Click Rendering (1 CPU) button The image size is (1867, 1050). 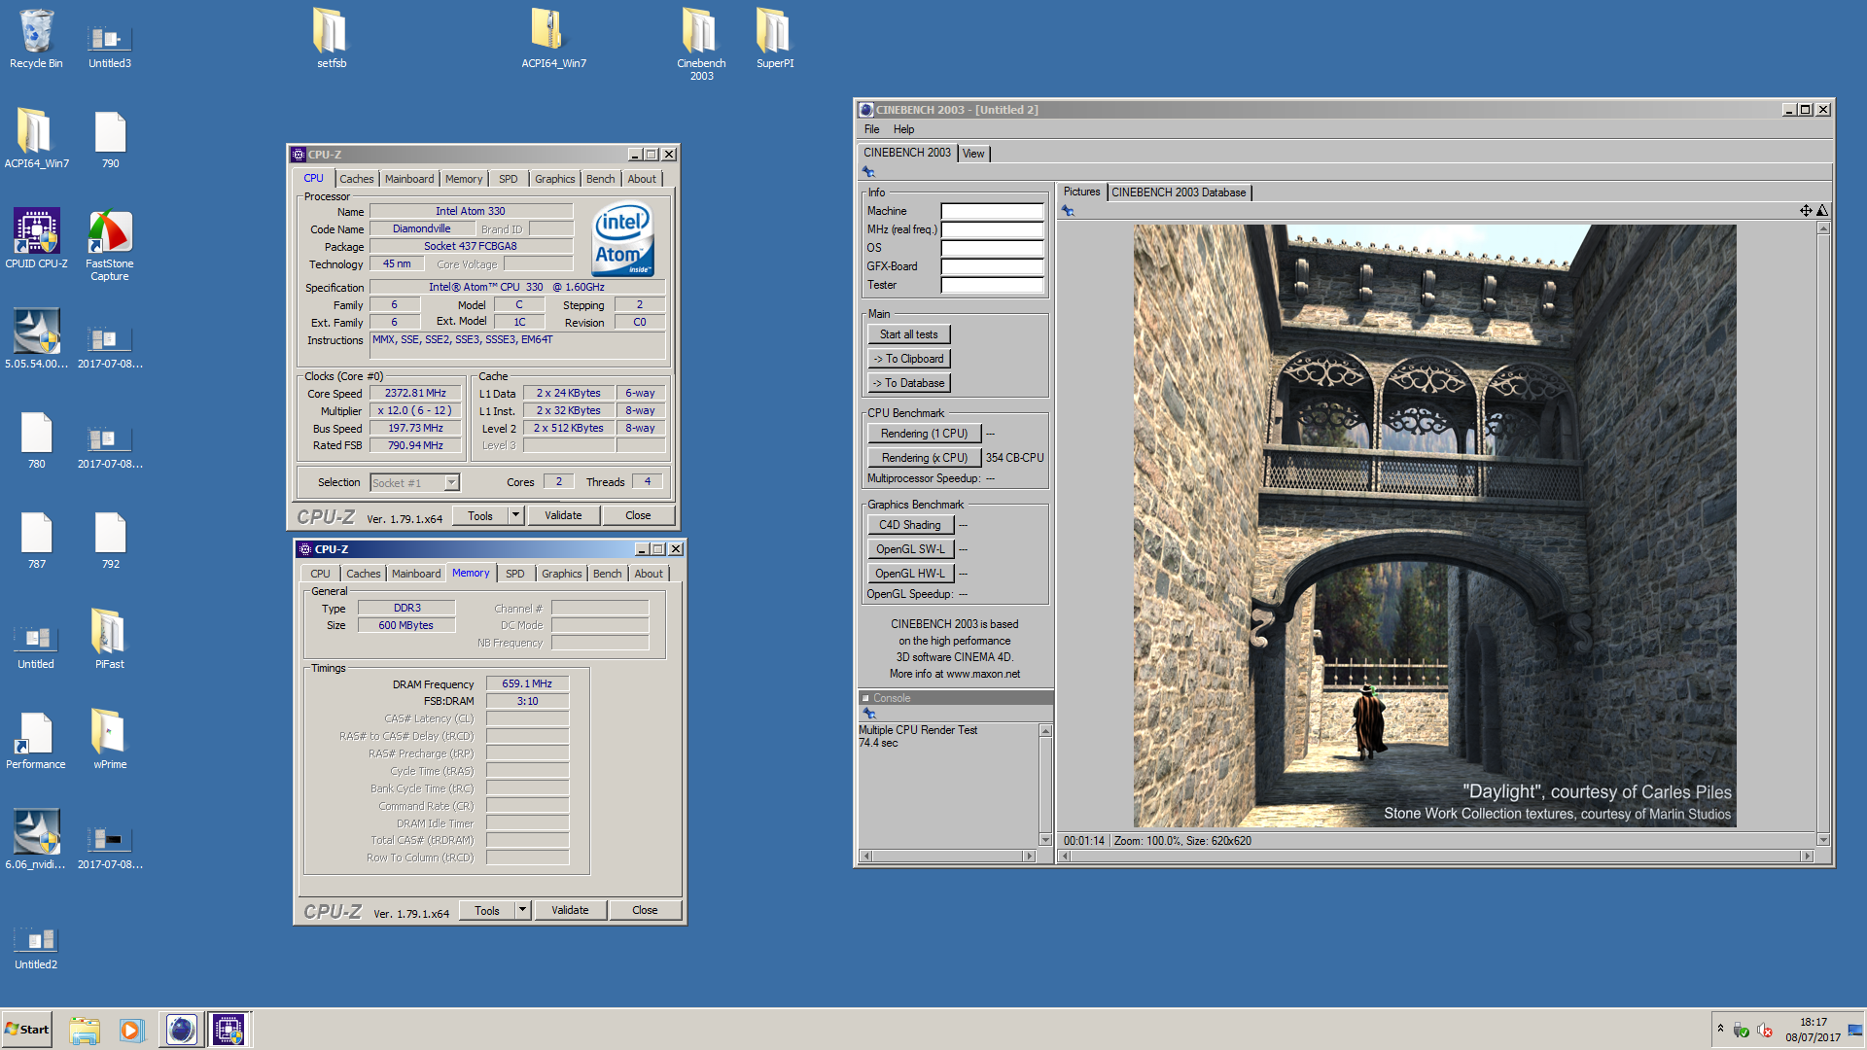point(924,434)
